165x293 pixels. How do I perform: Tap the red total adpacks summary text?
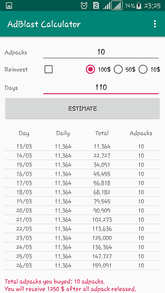[55, 281]
